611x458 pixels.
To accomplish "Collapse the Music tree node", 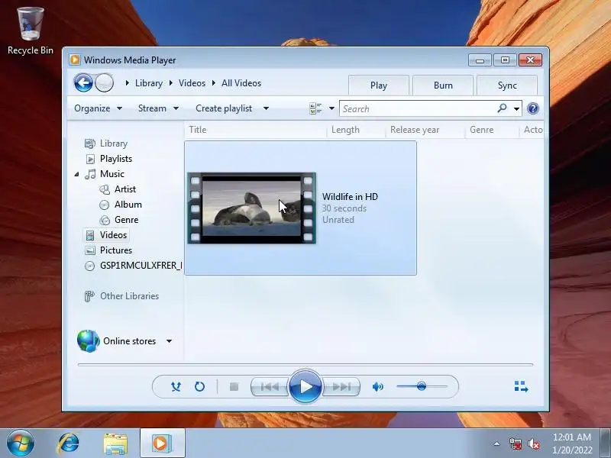I will pos(77,174).
